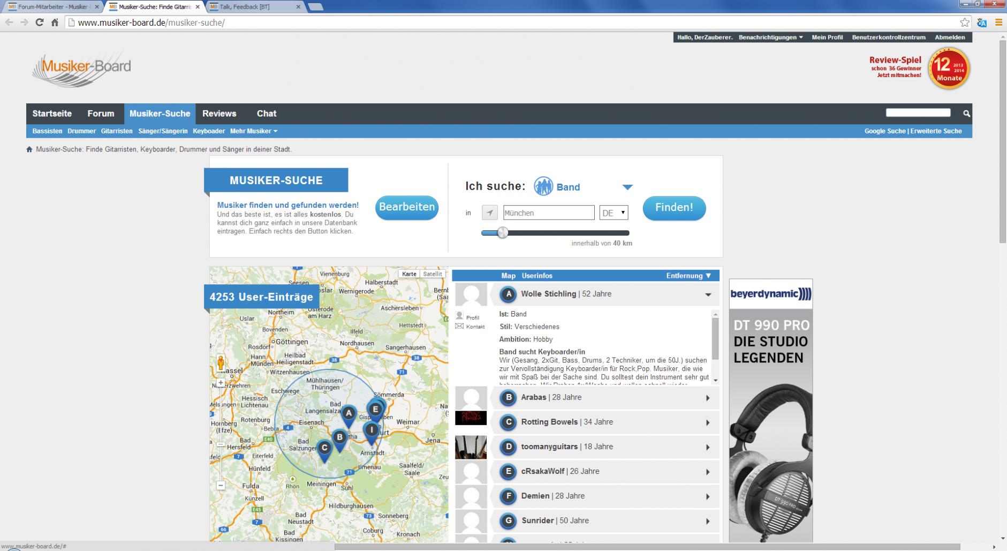Bookmark this page with the star icon
The height and width of the screenshot is (551, 1007).
pos(964,22)
